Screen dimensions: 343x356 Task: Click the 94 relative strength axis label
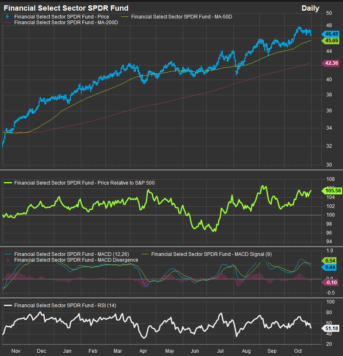point(329,242)
